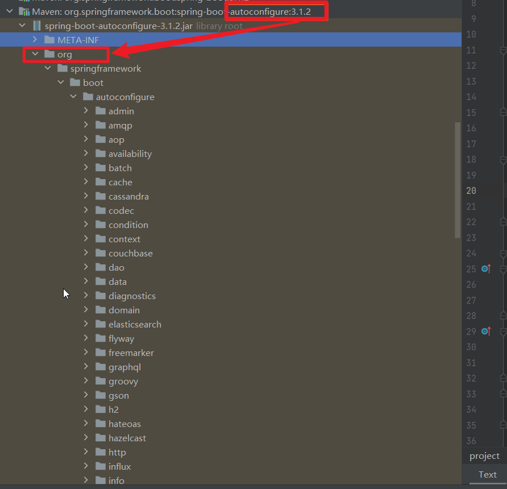Screen dimensions: 507x489
Task: Click the couchbase folder icon
Action: point(101,253)
